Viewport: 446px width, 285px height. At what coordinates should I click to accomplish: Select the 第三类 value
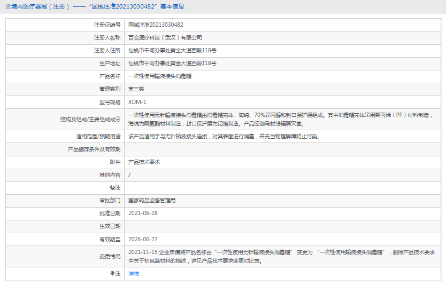tap(136, 89)
